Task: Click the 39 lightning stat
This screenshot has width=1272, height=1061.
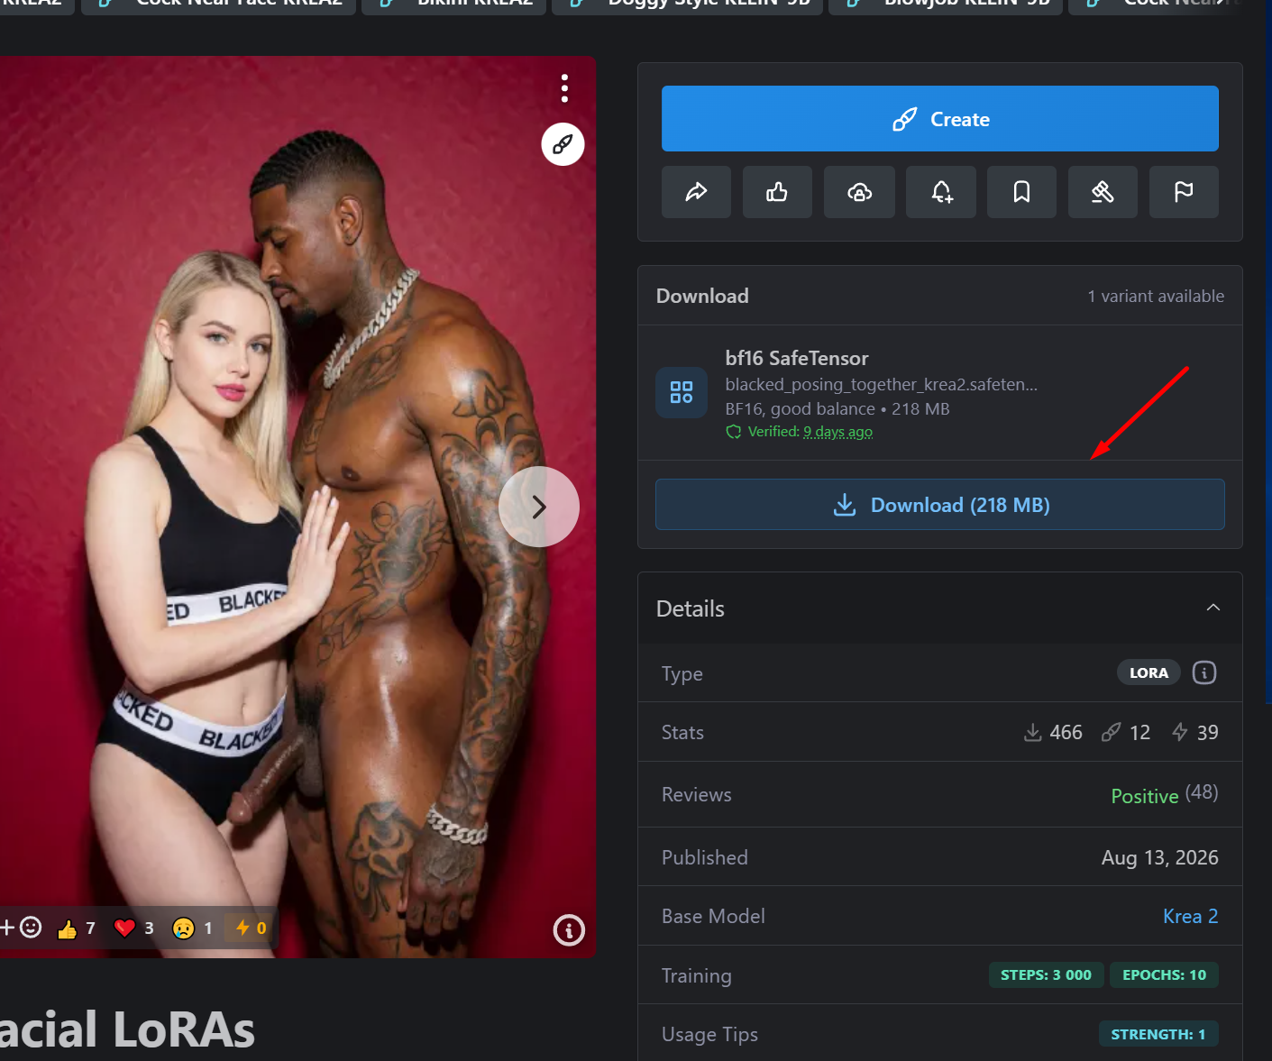Action: tap(1194, 732)
